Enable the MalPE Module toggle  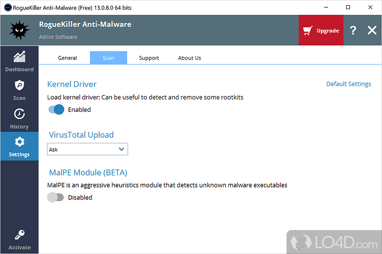tap(55, 197)
